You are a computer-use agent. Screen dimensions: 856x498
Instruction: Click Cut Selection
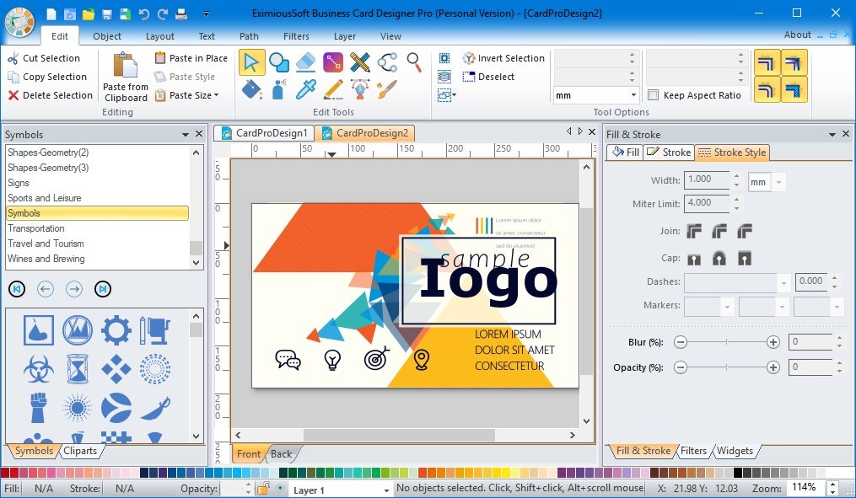44,58
